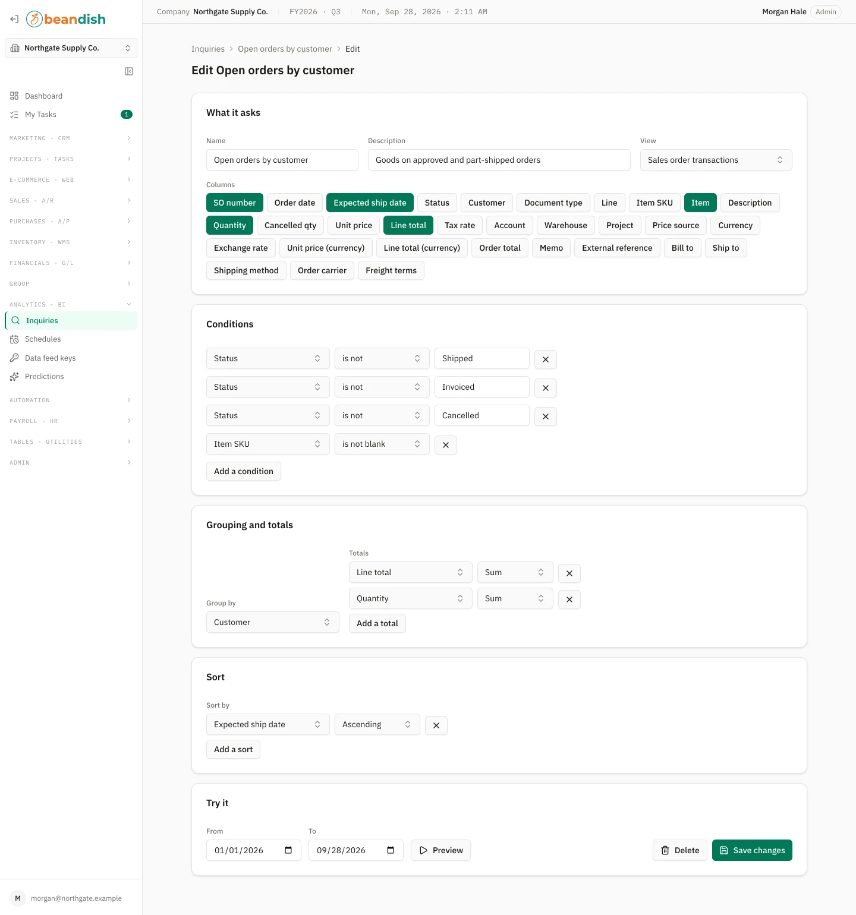856x915 pixels.
Task: Collapse the sidebar using the panel icon
Action: (x=129, y=71)
